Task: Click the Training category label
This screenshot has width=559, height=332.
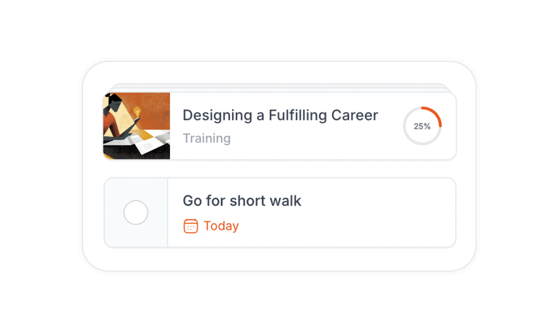Action: pos(206,139)
